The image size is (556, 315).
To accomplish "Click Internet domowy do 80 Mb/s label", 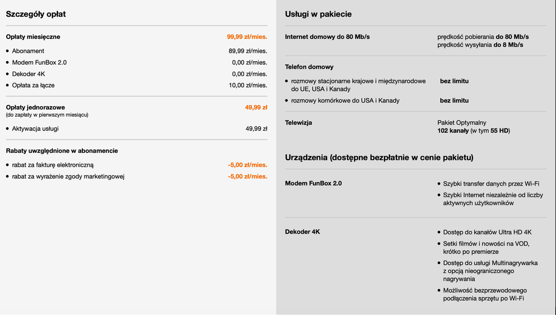I will (327, 37).
